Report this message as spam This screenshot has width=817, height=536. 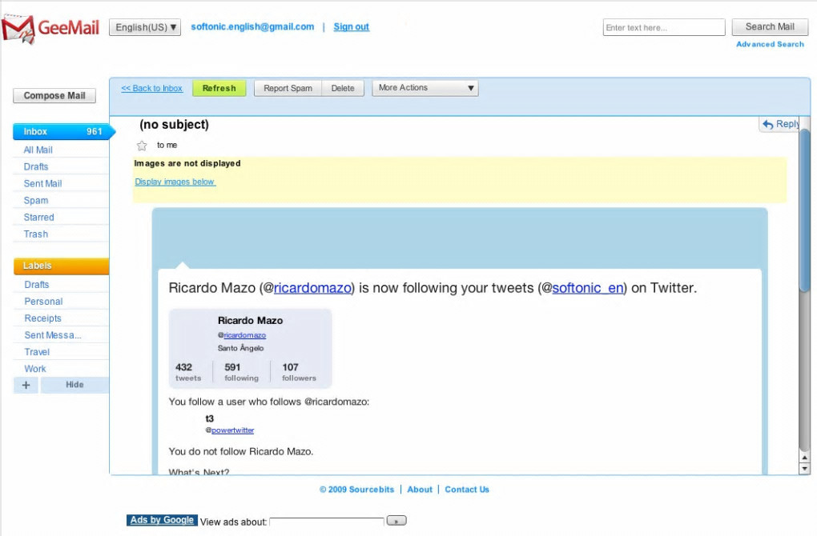(x=288, y=89)
